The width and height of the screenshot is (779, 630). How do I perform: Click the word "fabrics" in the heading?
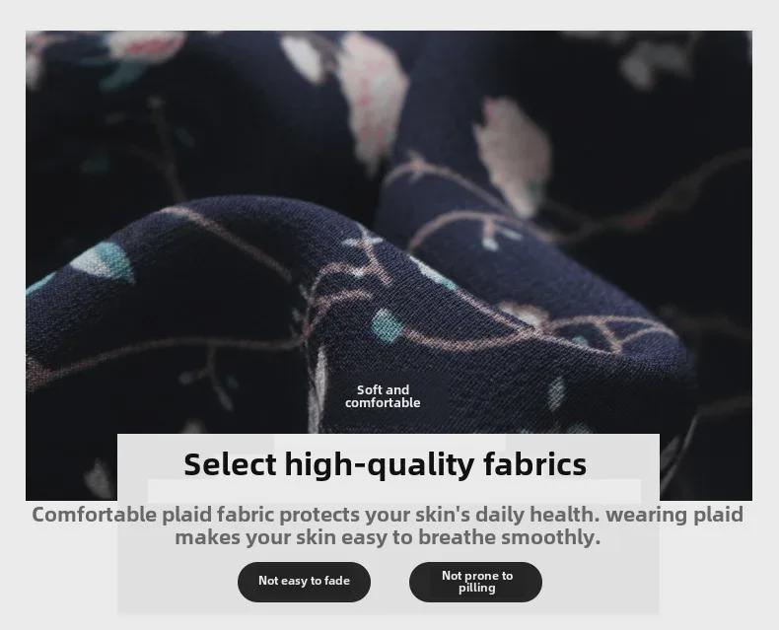point(535,464)
